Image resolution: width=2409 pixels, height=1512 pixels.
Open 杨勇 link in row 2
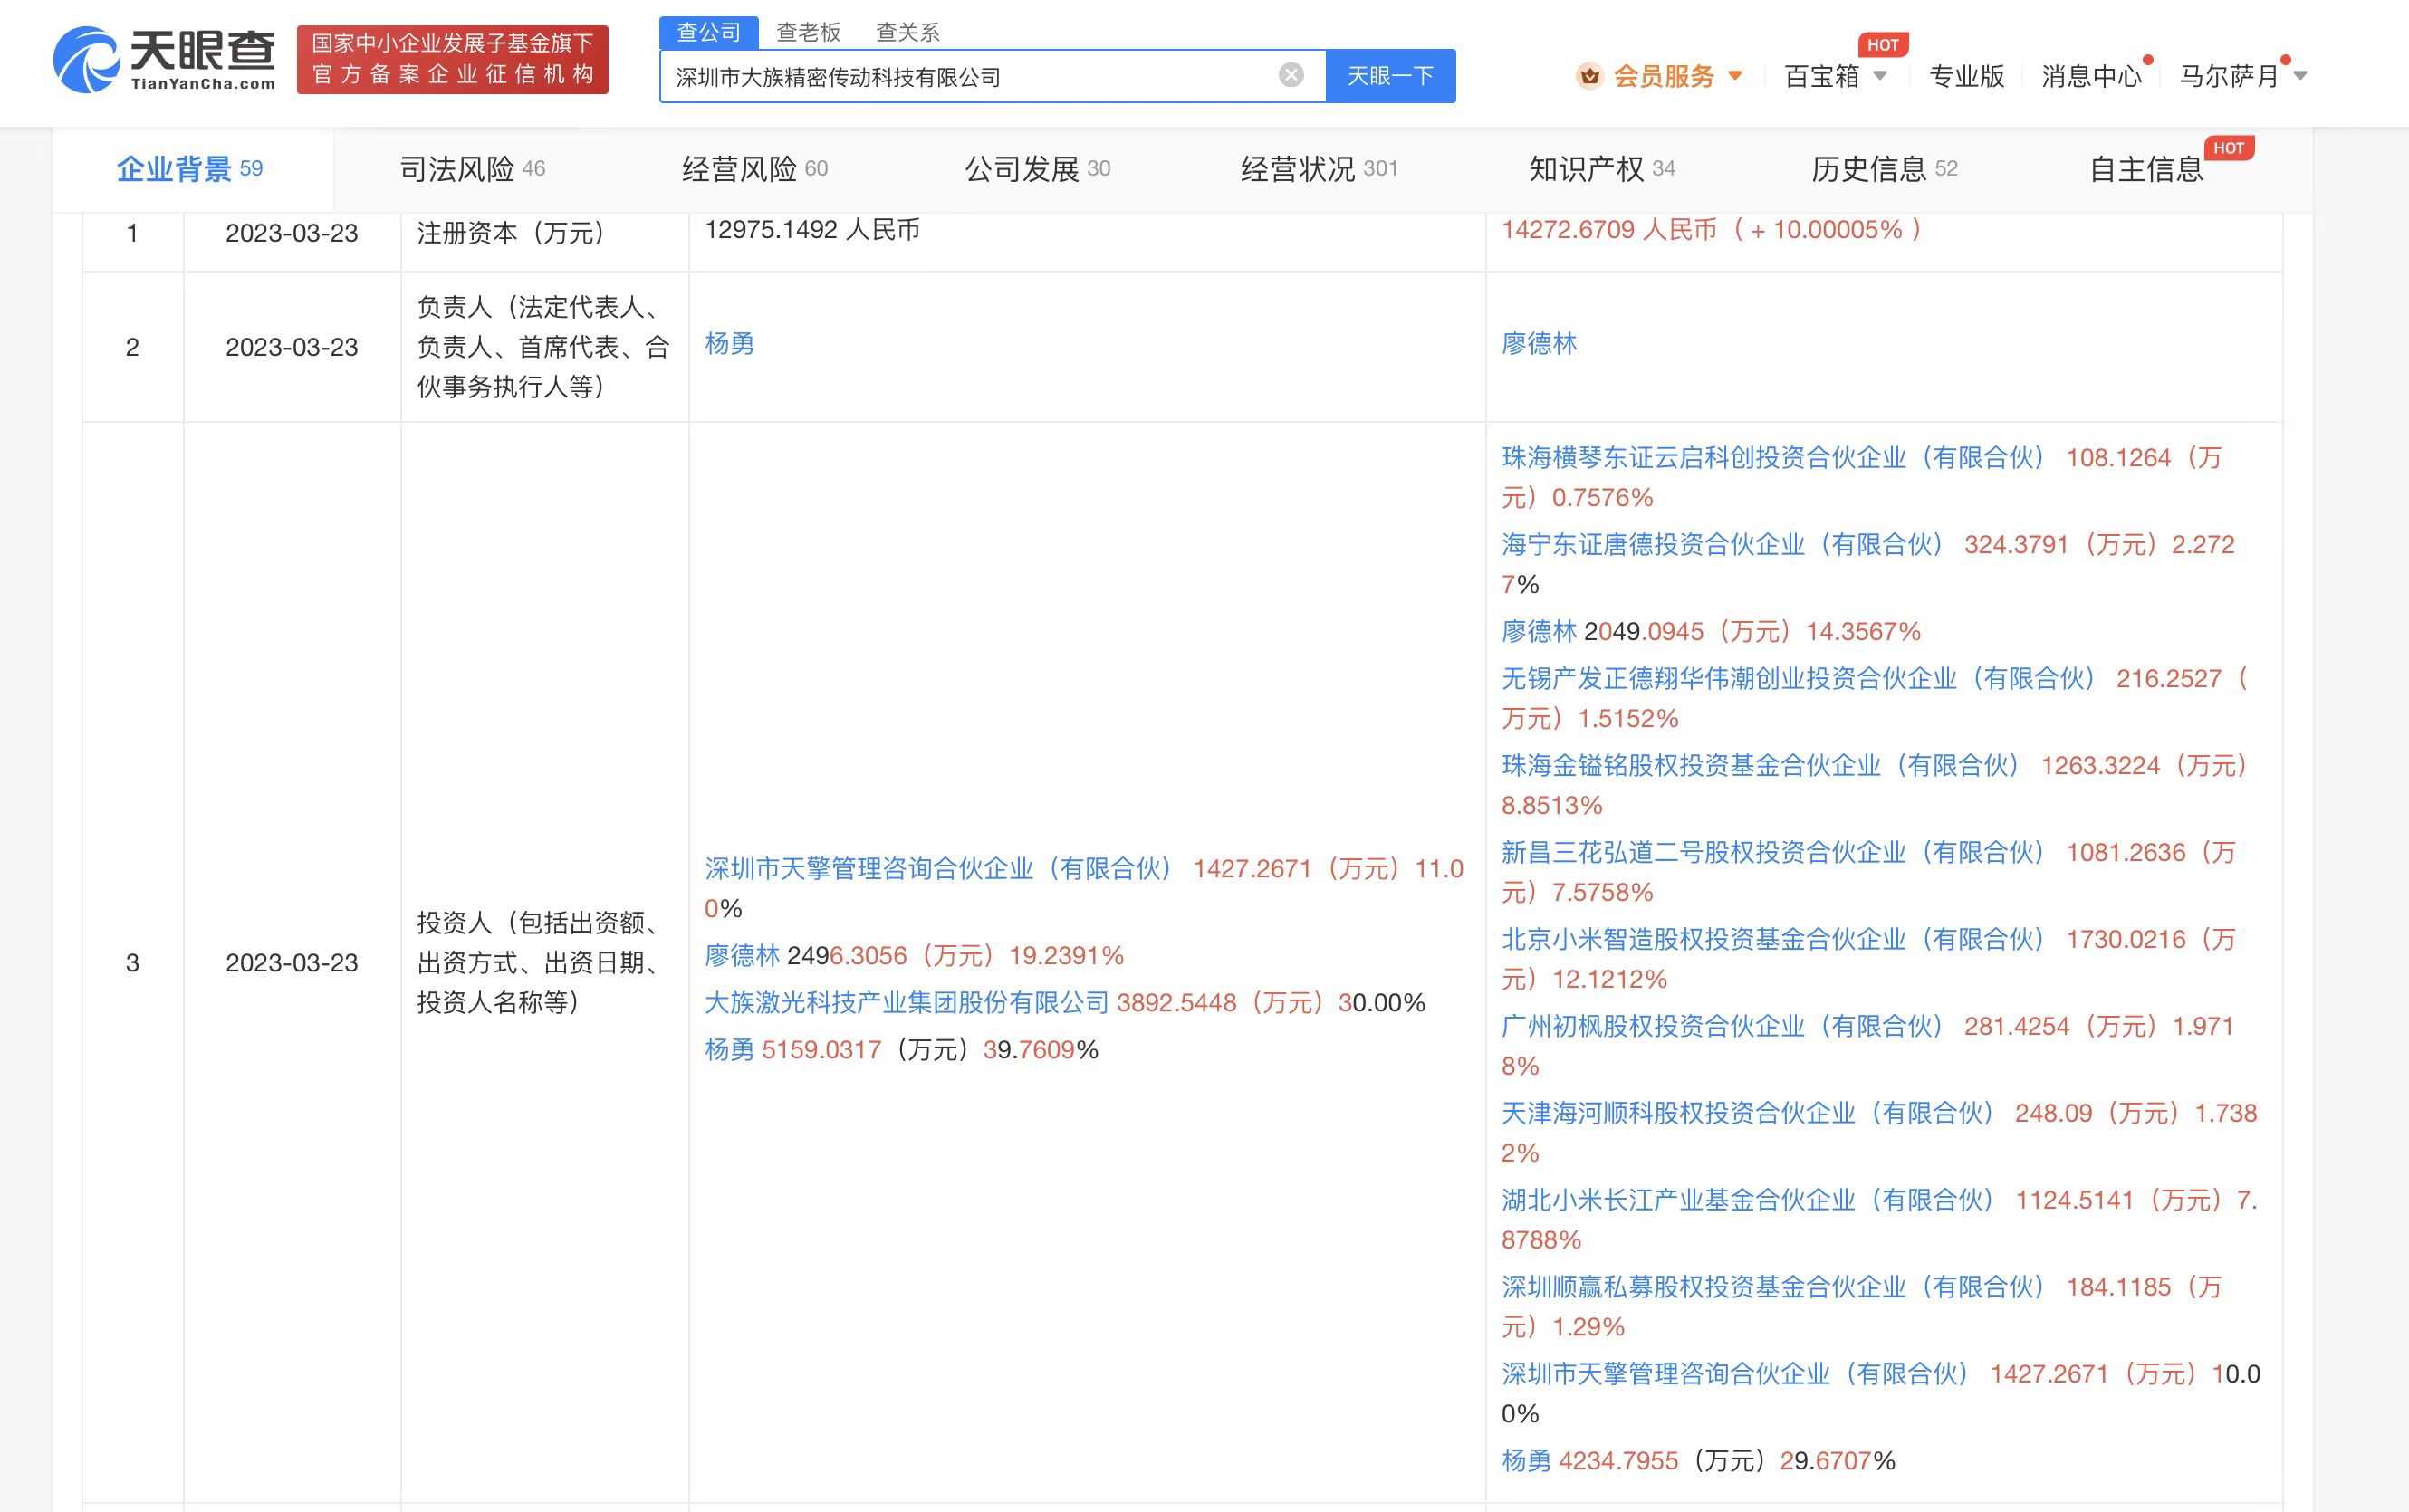[729, 344]
